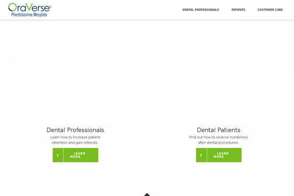Click the dark upward triangle at page bottom
This screenshot has width=294, height=196.
147,195
